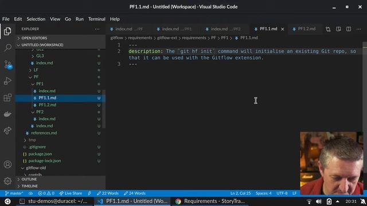Open the File menu
Viewport: 367px width, 206px height.
[x=6, y=19]
